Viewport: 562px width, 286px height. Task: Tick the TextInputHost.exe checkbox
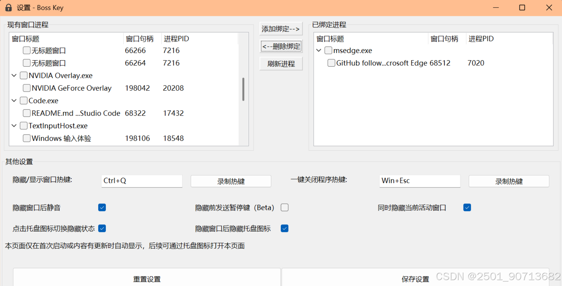[x=24, y=126]
